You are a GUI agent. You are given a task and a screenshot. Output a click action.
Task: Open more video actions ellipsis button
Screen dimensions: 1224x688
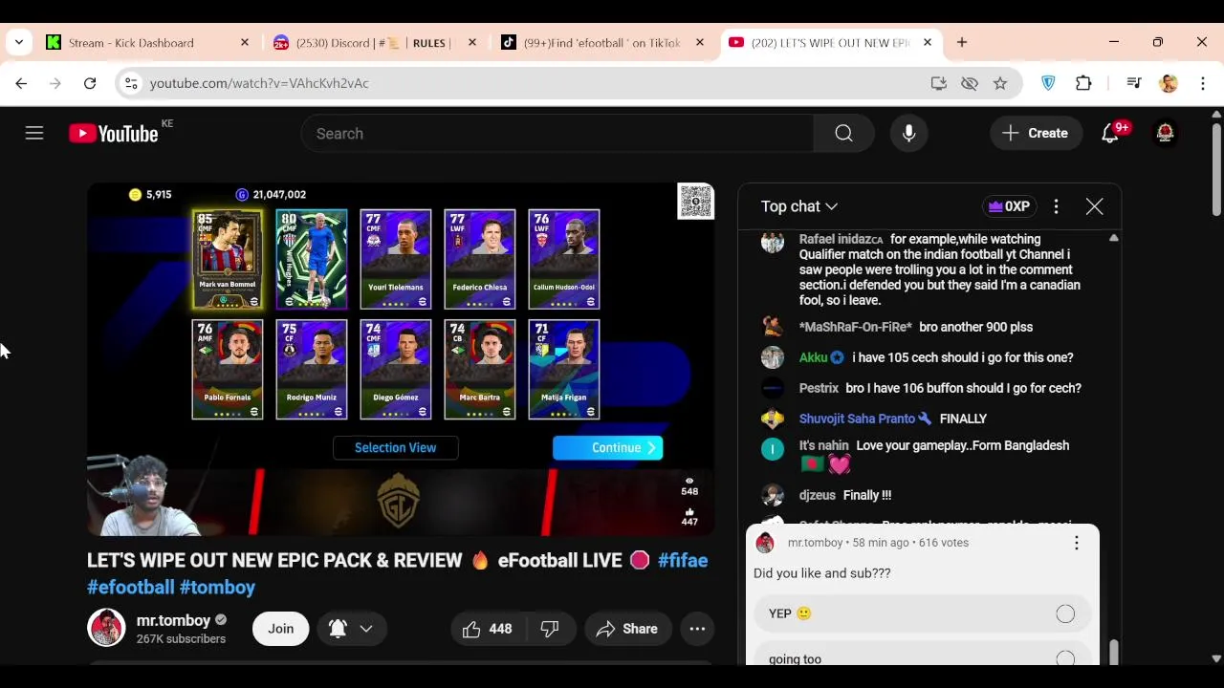coord(697,629)
